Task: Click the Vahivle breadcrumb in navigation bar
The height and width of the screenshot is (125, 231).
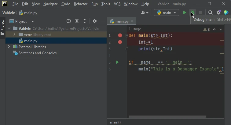Action: [9, 13]
